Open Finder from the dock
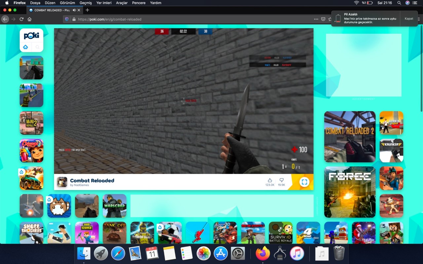Image resolution: width=423 pixels, height=264 pixels. coord(84,253)
